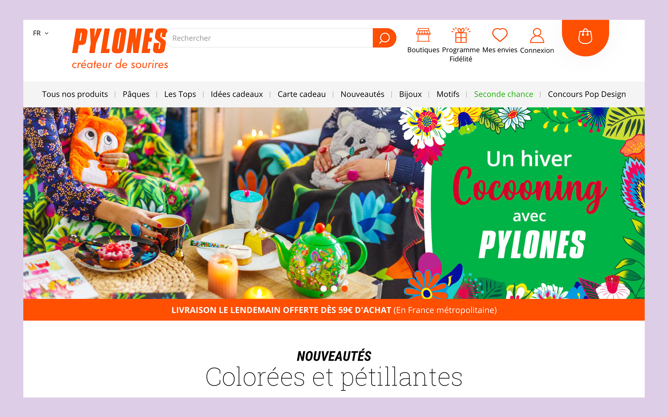Click the orange Livraison le lendemain banner

click(334, 310)
